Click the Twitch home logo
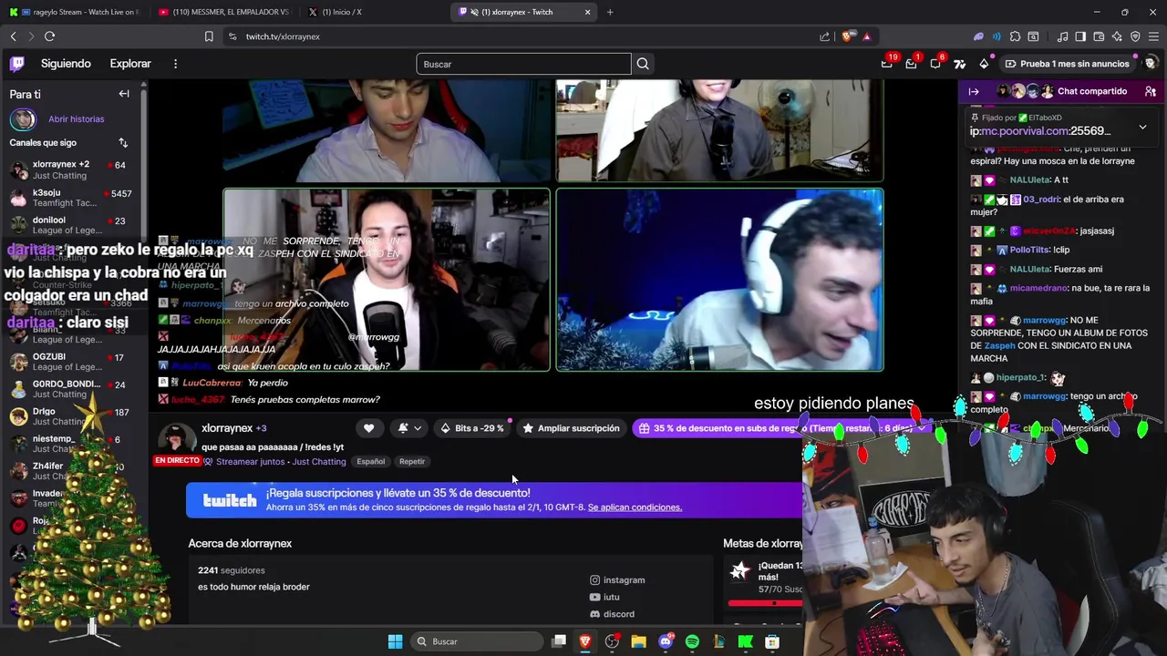Screen dimensions: 1167x656 click(x=17, y=64)
